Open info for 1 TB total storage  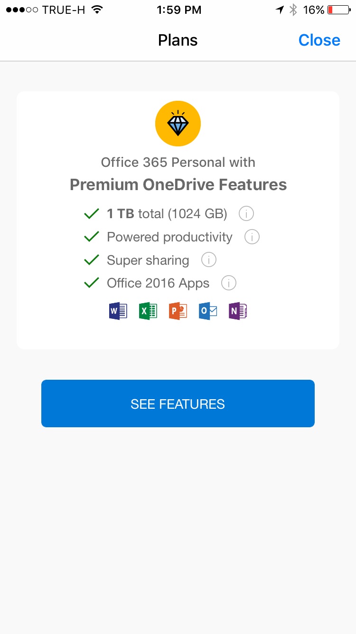pos(246,214)
